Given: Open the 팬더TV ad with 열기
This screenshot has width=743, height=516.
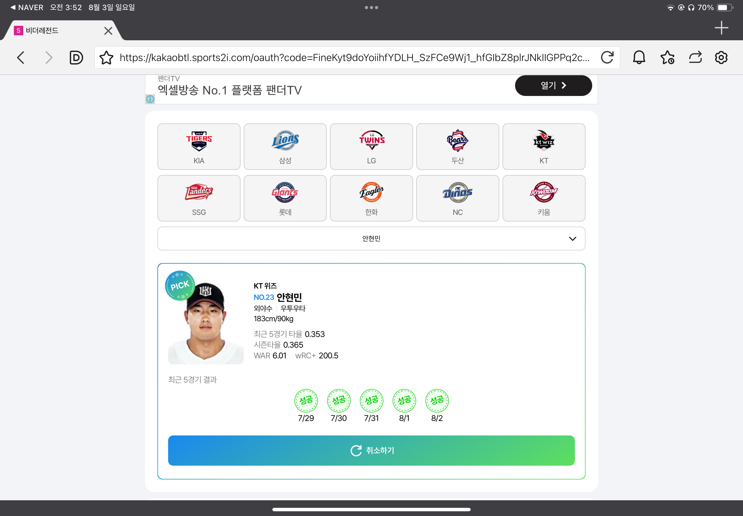Looking at the screenshot, I should click(553, 85).
